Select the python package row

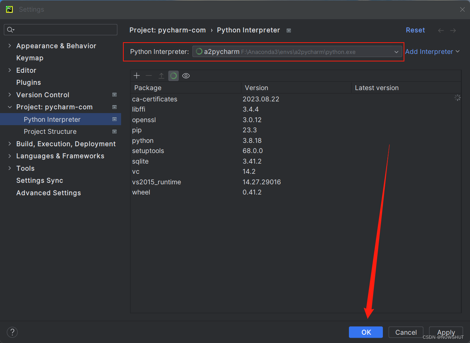(x=296, y=141)
